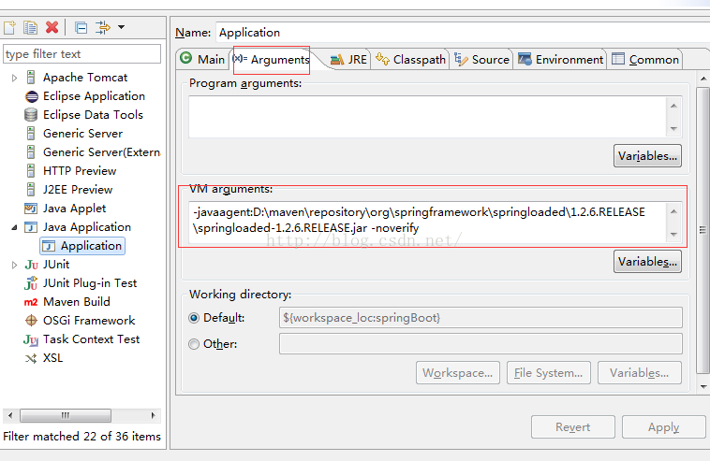This screenshot has height=461, width=710.
Task: Click the Eclipse Application icon
Action: coord(31,96)
